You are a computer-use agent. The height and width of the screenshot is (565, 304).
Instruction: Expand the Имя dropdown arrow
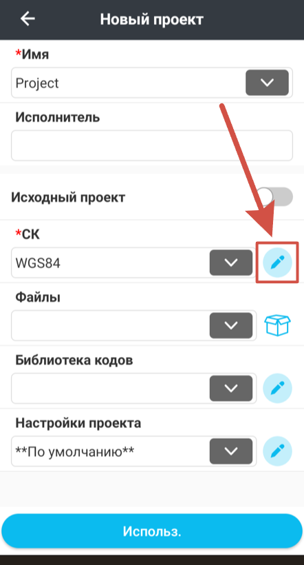267,83
